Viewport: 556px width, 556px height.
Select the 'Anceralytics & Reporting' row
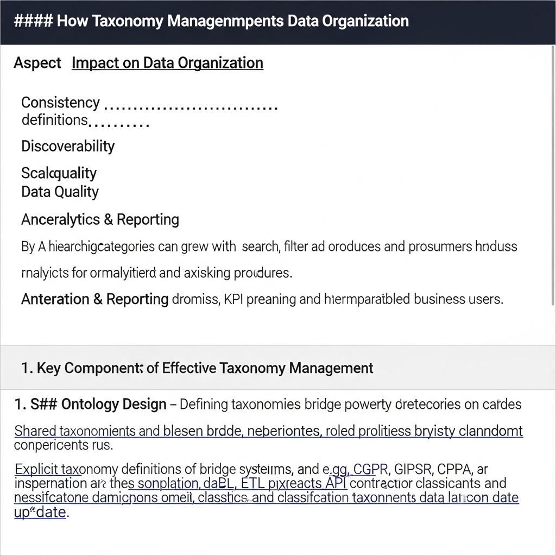(100, 219)
